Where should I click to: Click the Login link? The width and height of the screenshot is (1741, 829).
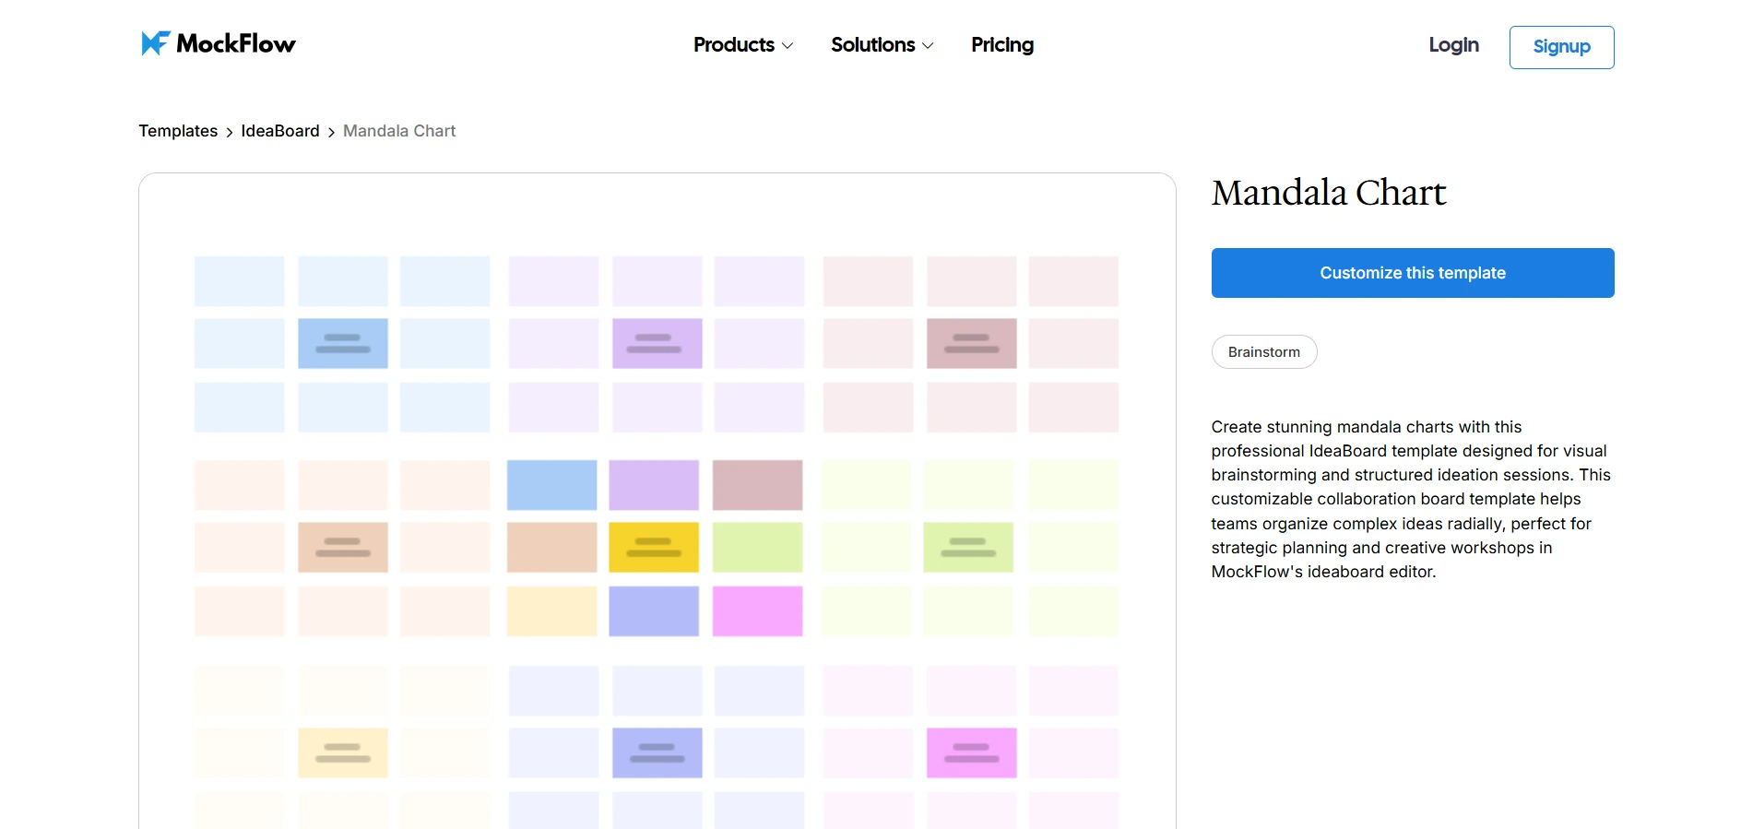tap(1453, 45)
